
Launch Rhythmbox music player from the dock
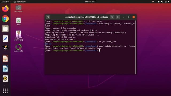(5, 78)
